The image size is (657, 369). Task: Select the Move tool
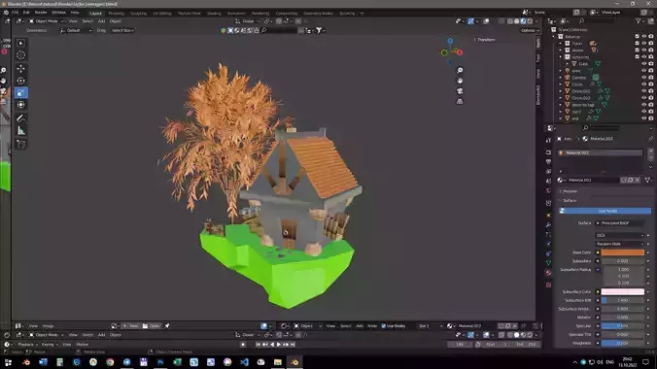coord(21,69)
